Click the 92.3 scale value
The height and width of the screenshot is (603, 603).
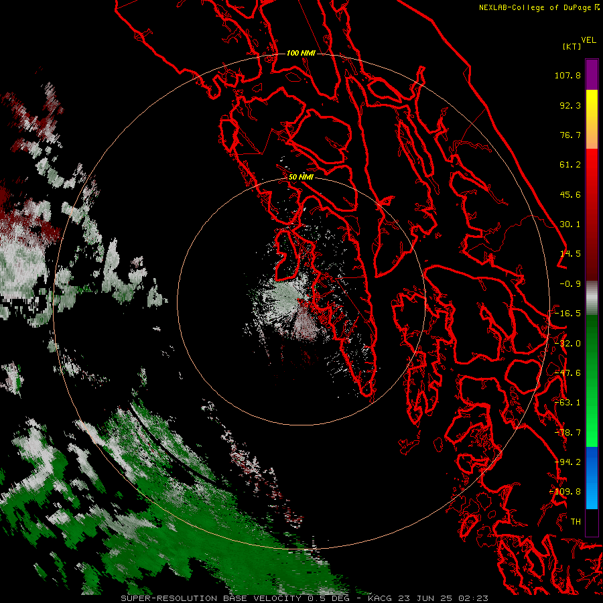pos(570,105)
